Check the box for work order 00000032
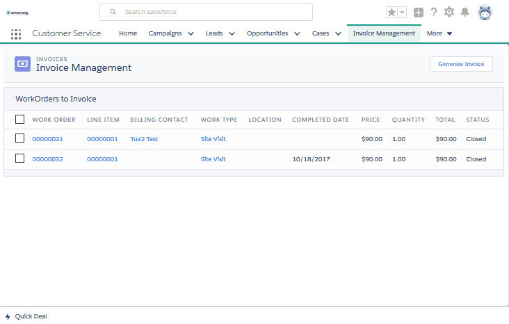The height and width of the screenshot is (324, 509). pyautogui.click(x=19, y=159)
